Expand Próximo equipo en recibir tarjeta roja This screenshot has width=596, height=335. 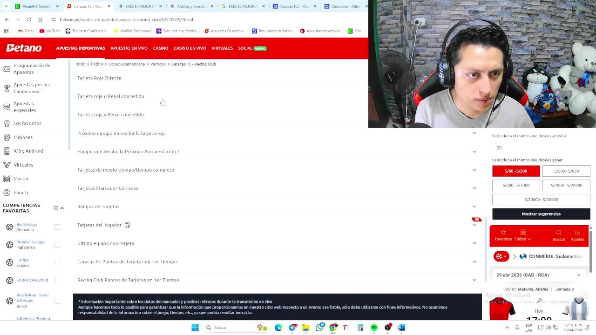(x=277, y=133)
